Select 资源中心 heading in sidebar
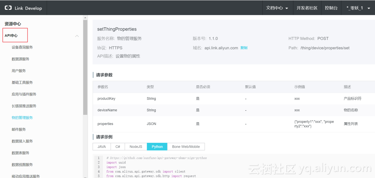The image size is (375, 178). pos(13,24)
